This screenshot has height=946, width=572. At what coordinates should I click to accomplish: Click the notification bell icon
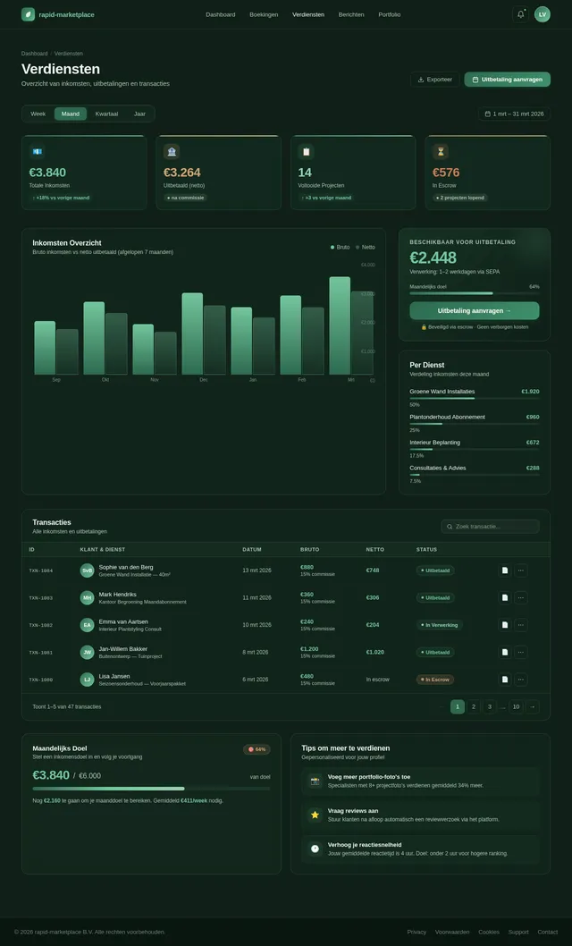pyautogui.click(x=520, y=14)
